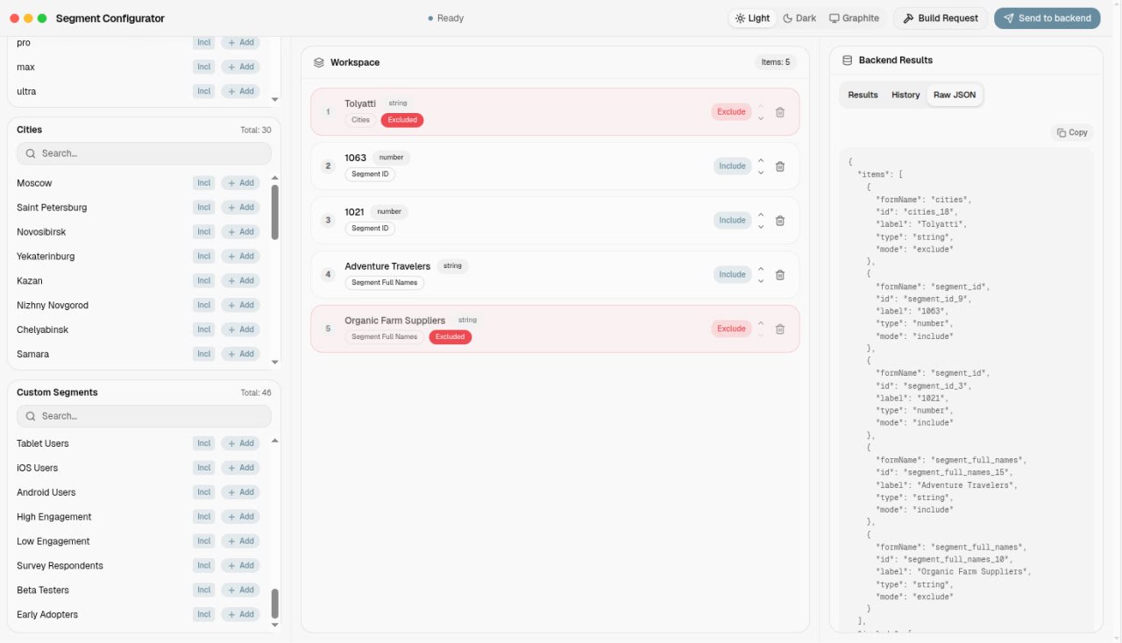Toggle the 1021 item Include mode

(732, 221)
